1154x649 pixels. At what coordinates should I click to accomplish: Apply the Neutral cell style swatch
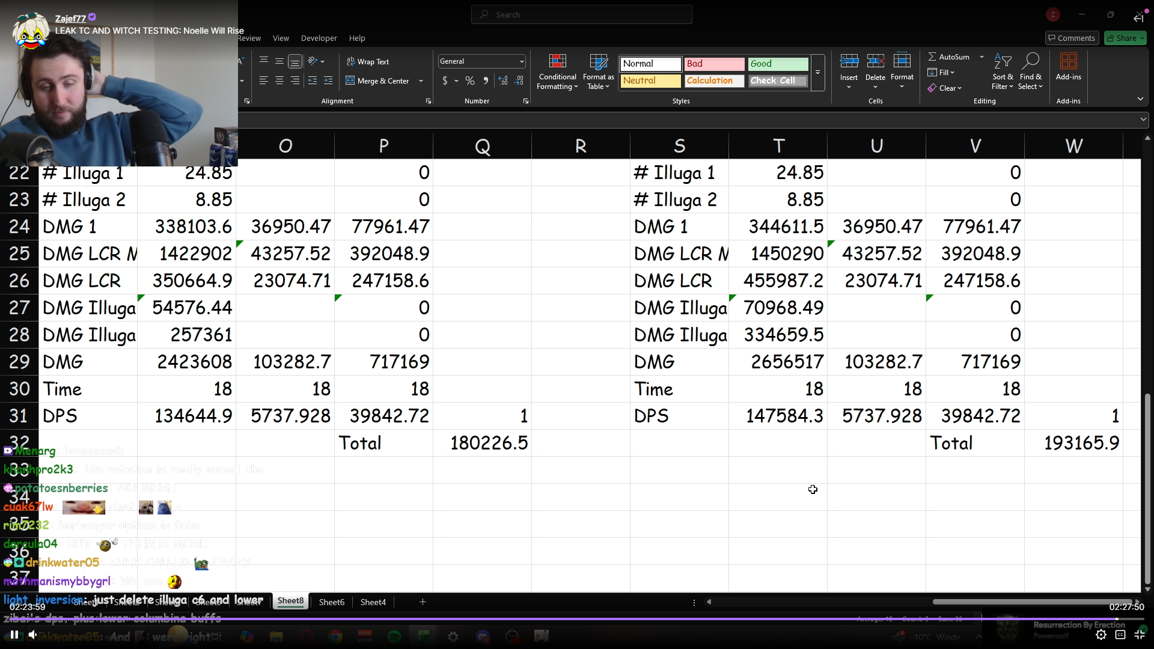coord(650,81)
